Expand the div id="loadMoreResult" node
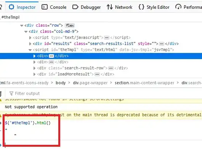The image size is (202, 149). tap(34, 74)
